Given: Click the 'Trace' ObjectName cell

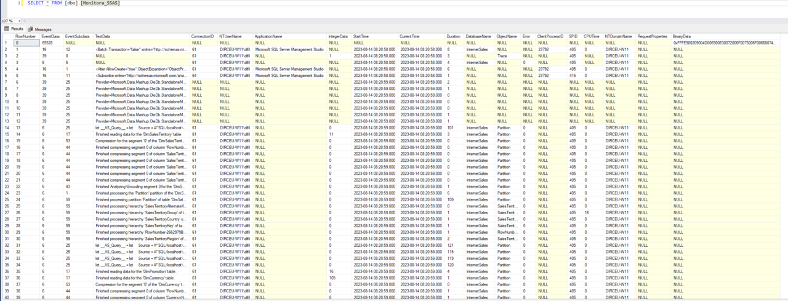Looking at the screenshot, I should point(502,56).
